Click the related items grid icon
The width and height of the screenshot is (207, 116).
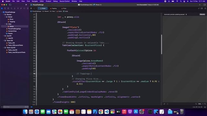pyautogui.click(x=31, y=8)
